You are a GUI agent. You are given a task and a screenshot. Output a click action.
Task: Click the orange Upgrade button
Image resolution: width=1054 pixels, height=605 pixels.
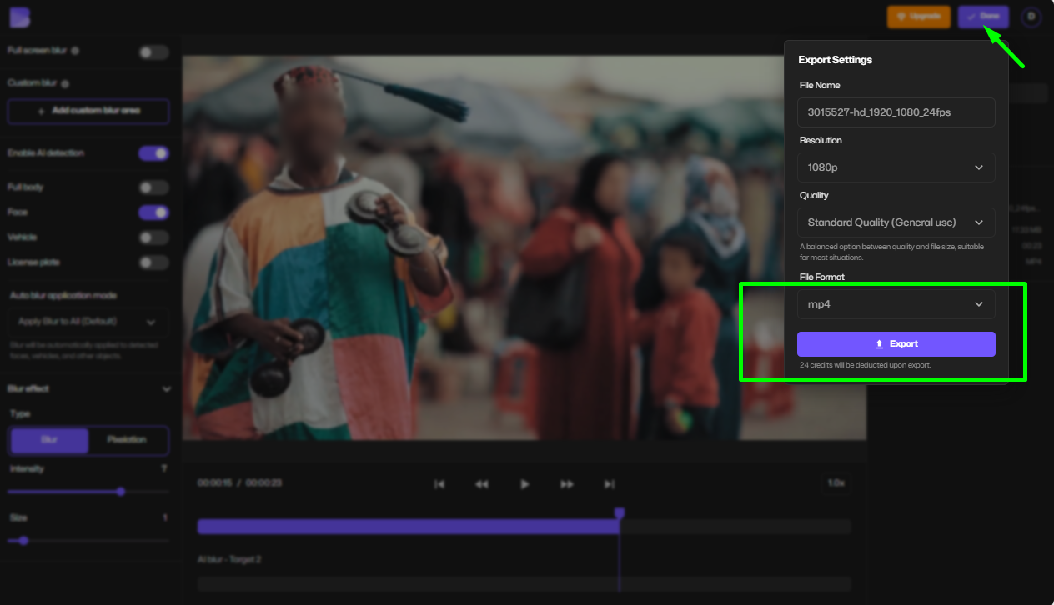click(x=919, y=17)
